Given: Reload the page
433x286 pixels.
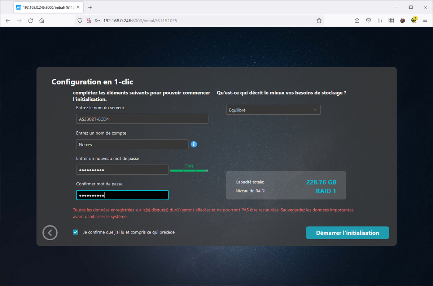Looking at the screenshot, I should (x=31, y=21).
